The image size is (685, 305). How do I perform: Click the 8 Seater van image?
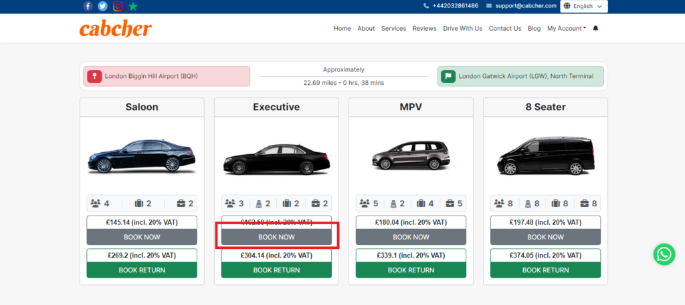tap(546, 156)
